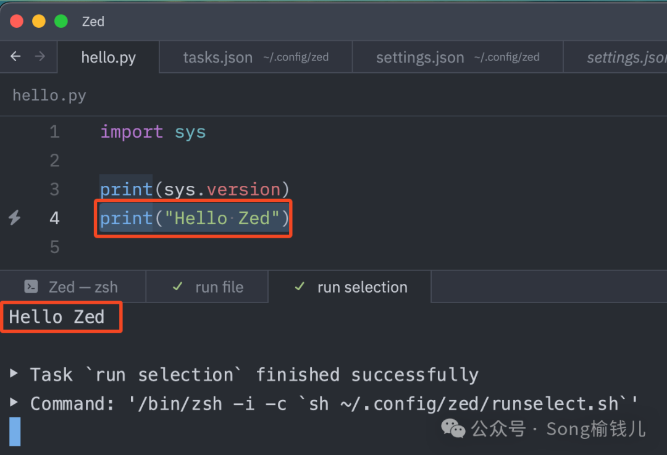Click the Hello Zed output in the terminal

pos(57,317)
